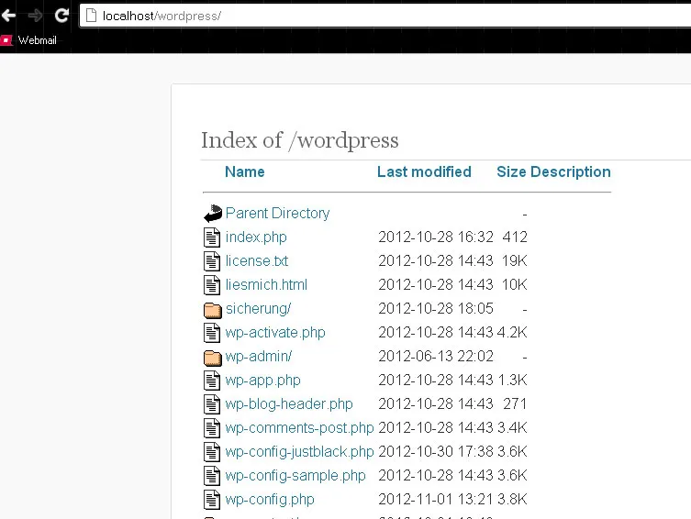Sort listing by Size column
This screenshot has height=519, width=691.
pos(511,171)
